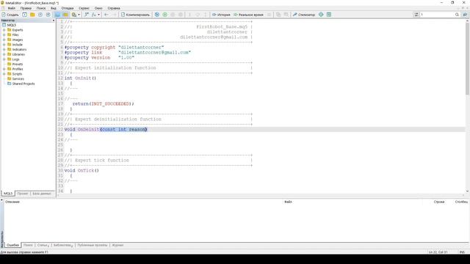The image size is (470, 264).
Task: Click the yellow open folder toolbar icon
Action: 32,15
